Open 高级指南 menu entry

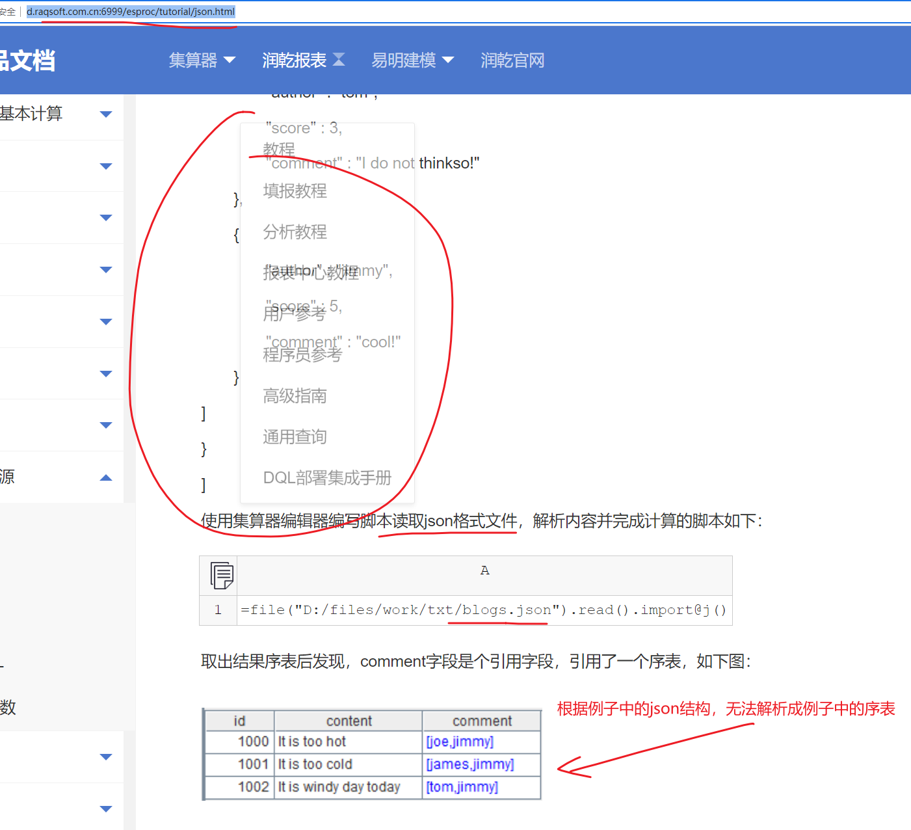[x=295, y=395]
